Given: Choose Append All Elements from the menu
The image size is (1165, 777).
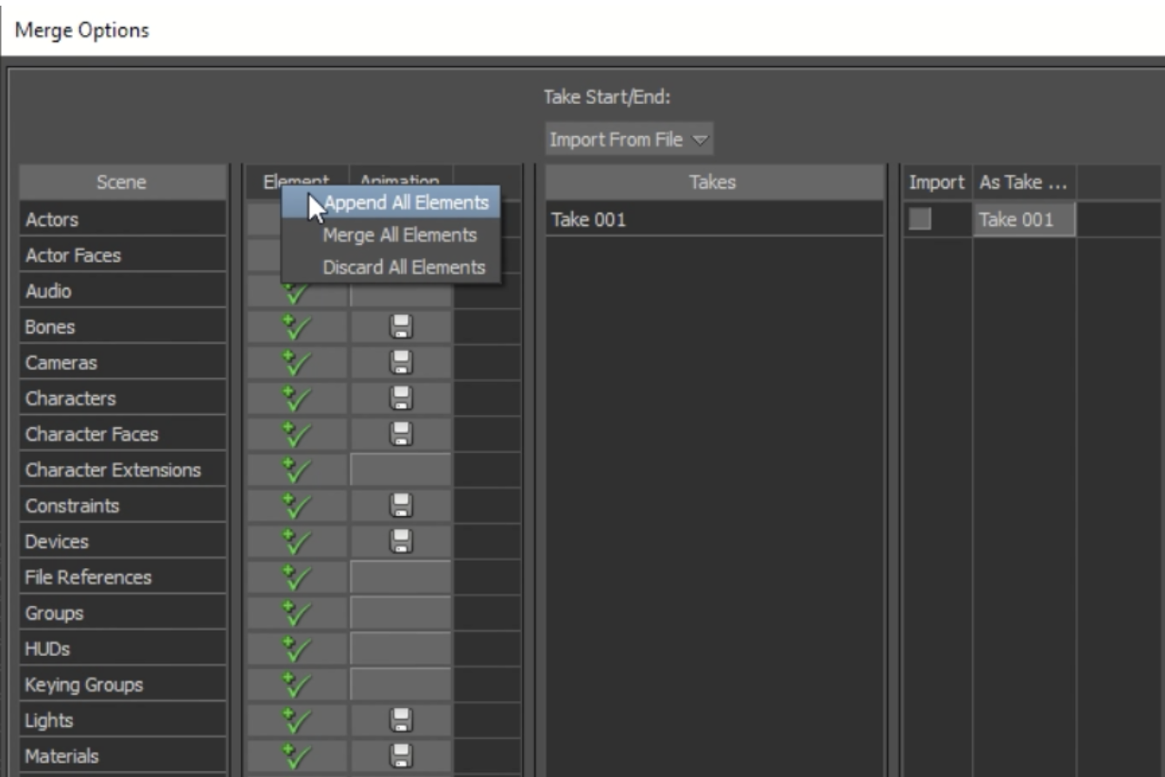Looking at the screenshot, I should (406, 203).
